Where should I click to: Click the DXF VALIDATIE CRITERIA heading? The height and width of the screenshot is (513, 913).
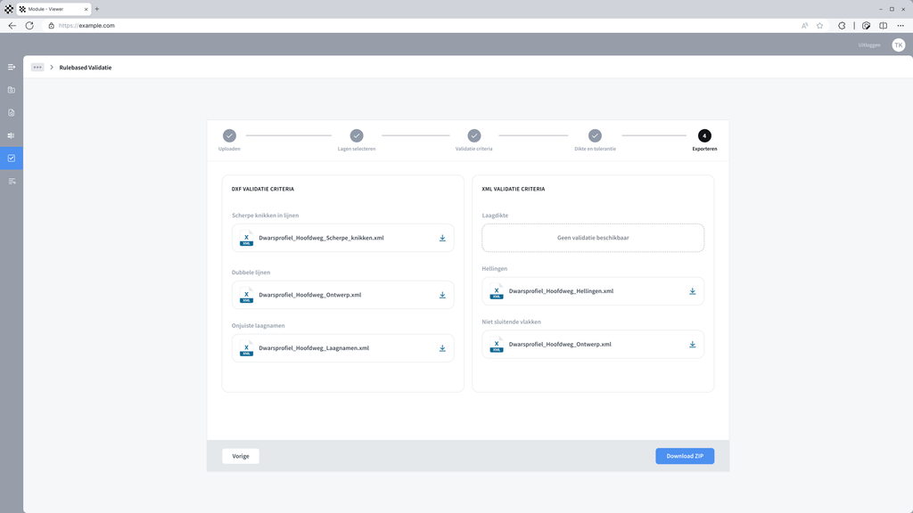263,189
